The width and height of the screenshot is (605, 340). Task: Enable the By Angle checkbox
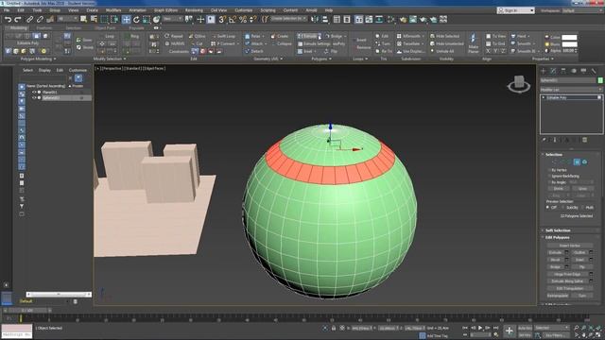[549, 182]
